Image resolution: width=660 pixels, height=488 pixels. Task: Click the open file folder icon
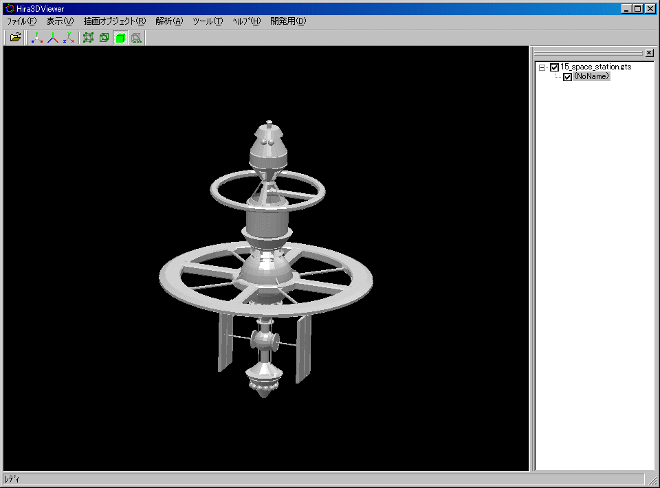point(15,38)
